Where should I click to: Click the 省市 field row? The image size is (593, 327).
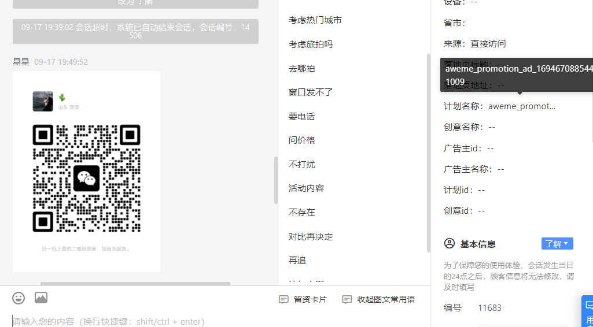(454, 23)
